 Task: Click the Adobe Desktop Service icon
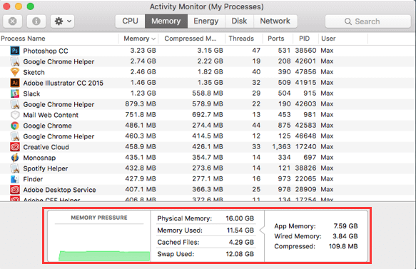(15, 190)
